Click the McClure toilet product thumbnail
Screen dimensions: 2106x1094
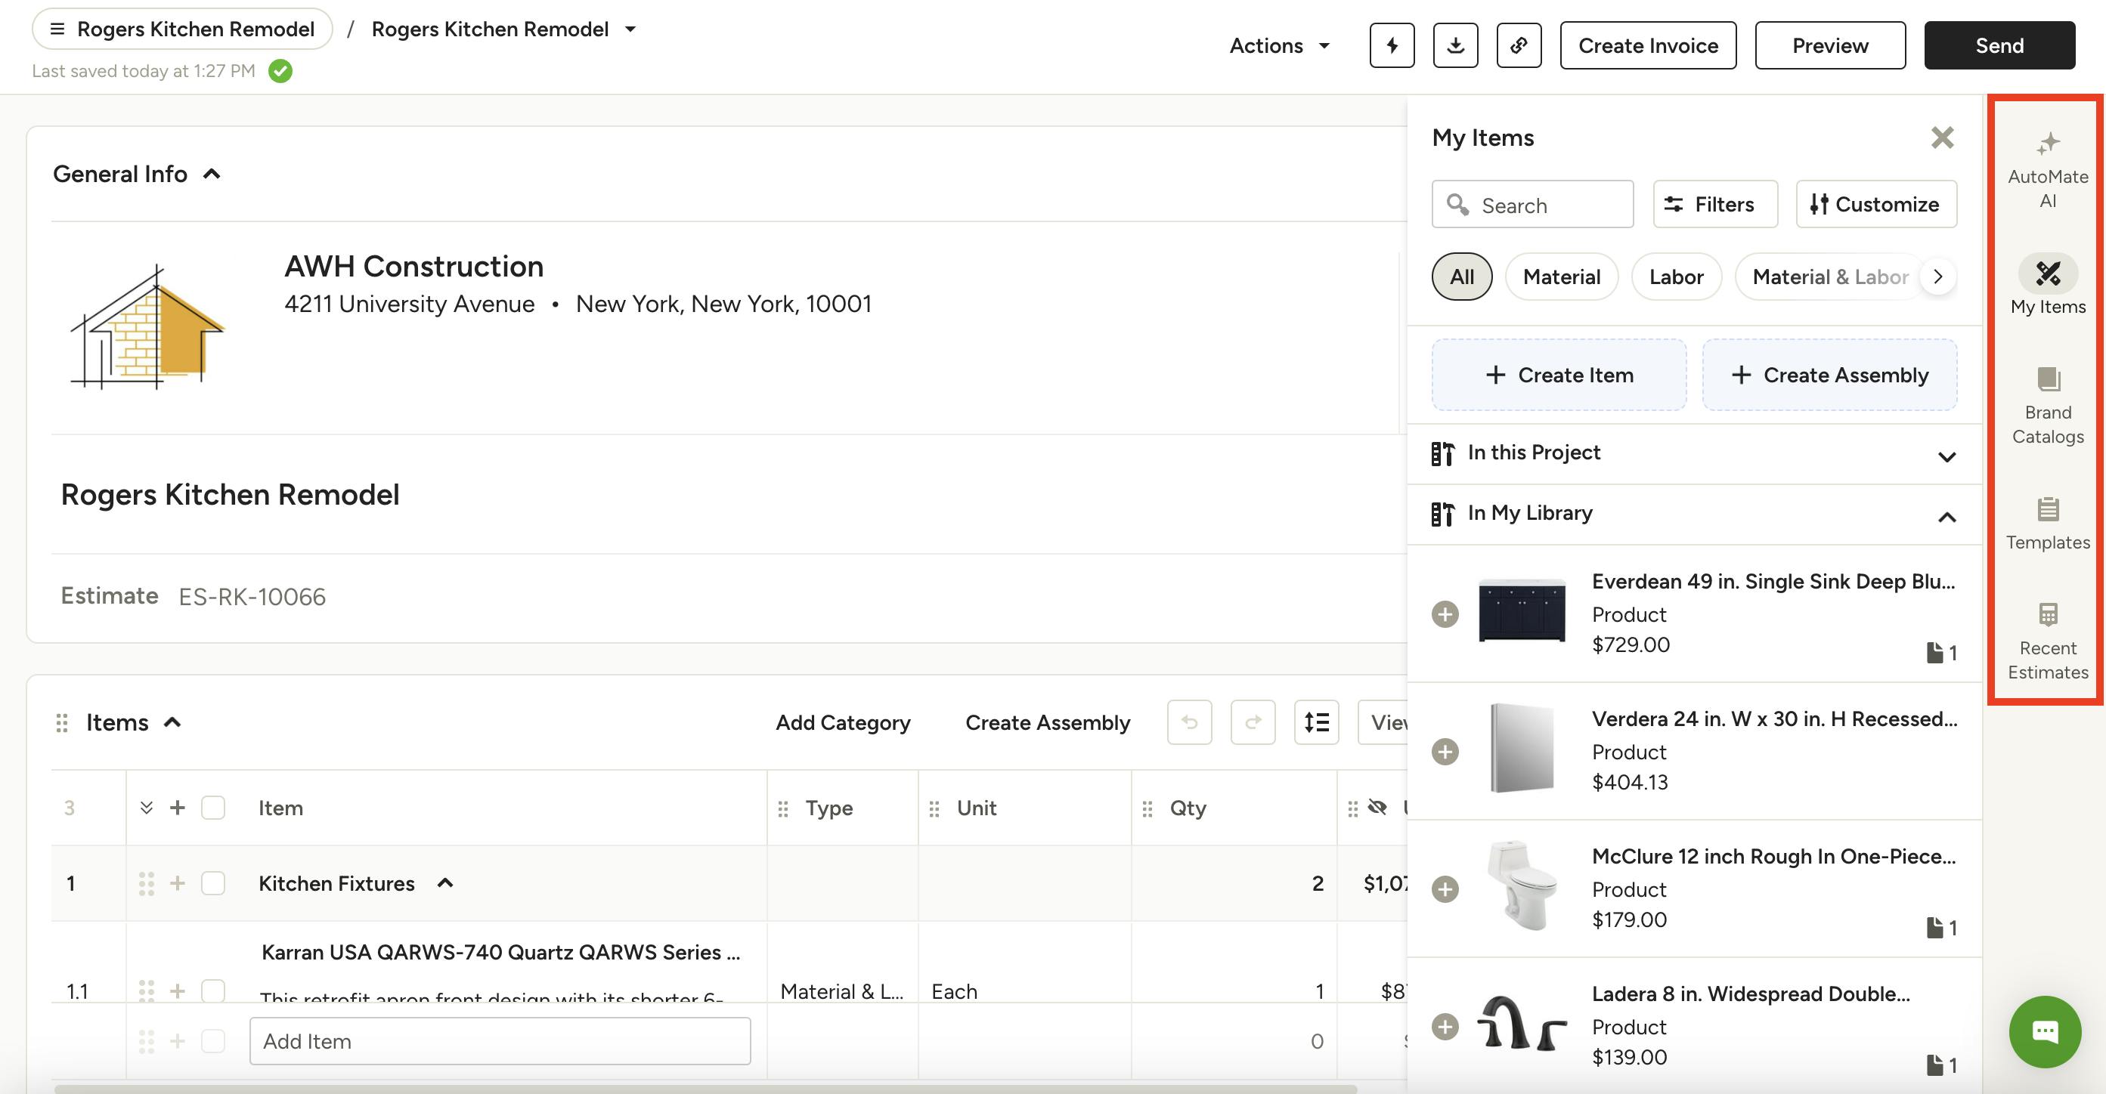[1522, 885]
